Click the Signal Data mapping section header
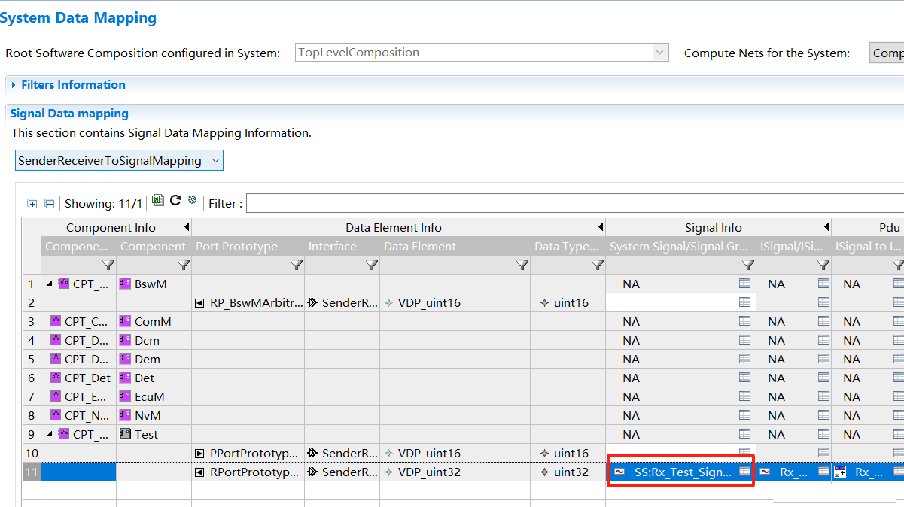This screenshot has width=904, height=507. (69, 114)
